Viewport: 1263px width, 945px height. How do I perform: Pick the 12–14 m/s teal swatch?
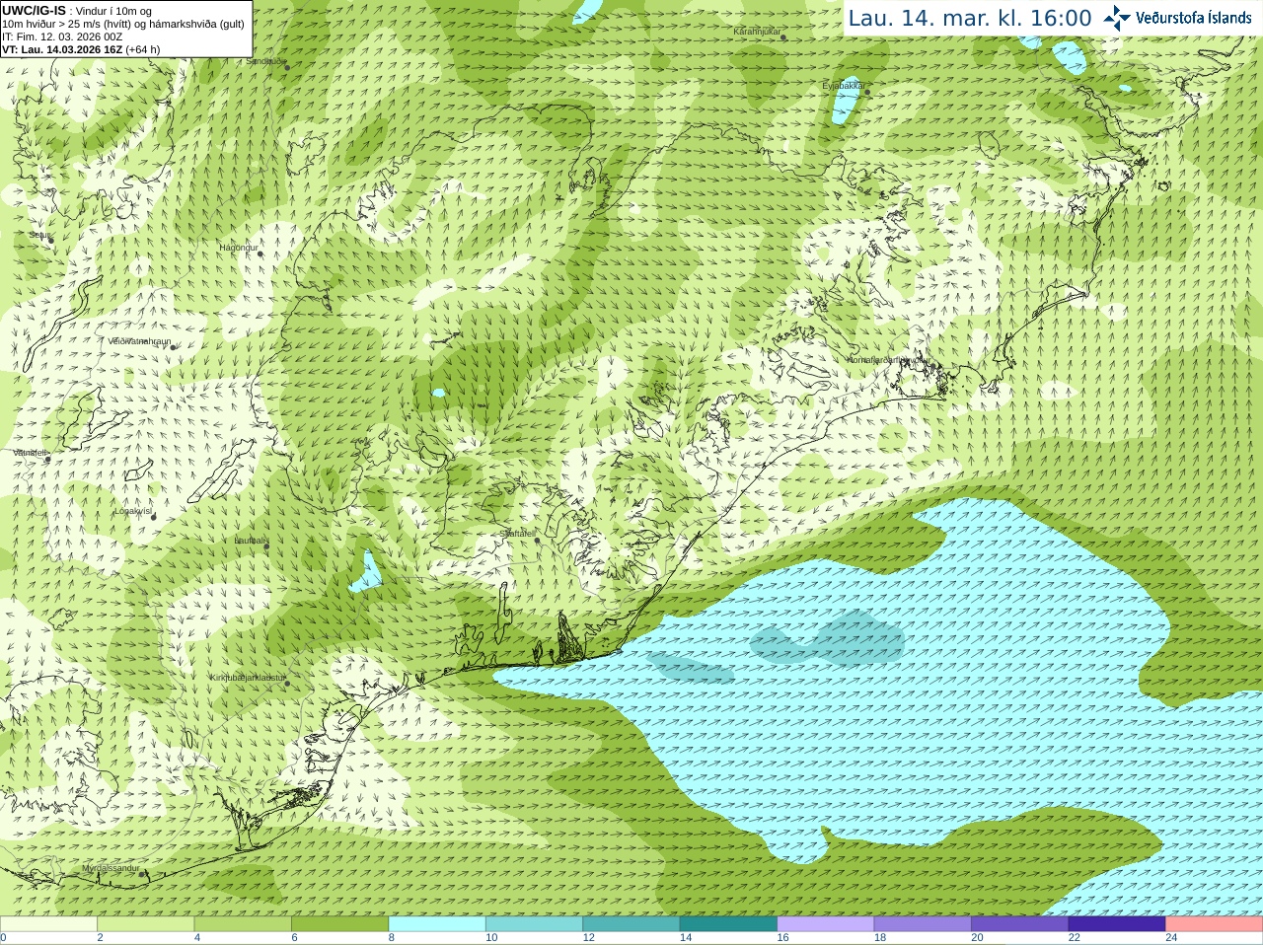tap(631, 924)
